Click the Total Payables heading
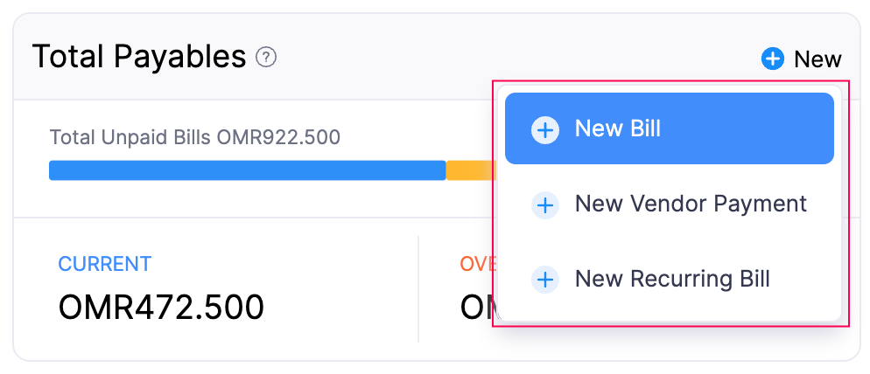Image resolution: width=870 pixels, height=374 pixels. click(x=139, y=58)
